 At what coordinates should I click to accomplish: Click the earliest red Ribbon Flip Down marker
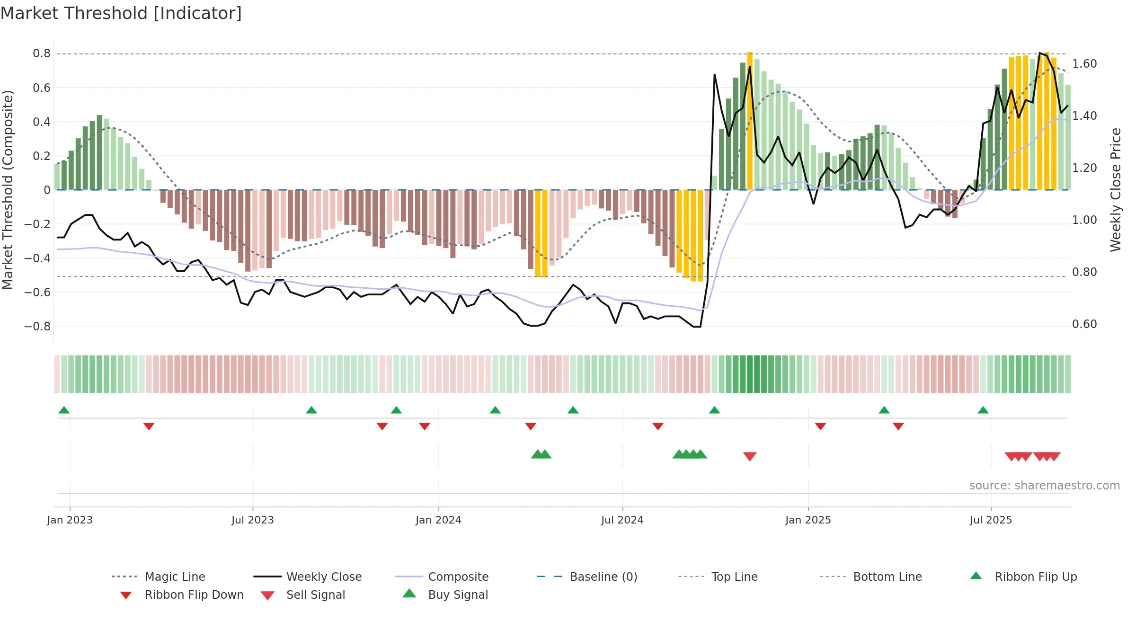coord(149,426)
